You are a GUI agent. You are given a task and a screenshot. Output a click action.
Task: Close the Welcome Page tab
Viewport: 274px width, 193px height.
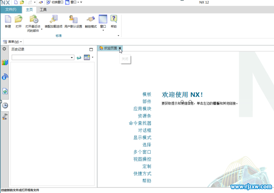(120, 48)
